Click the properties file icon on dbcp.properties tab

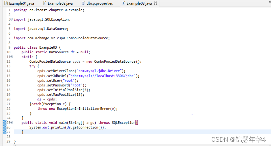(x=83, y=3)
